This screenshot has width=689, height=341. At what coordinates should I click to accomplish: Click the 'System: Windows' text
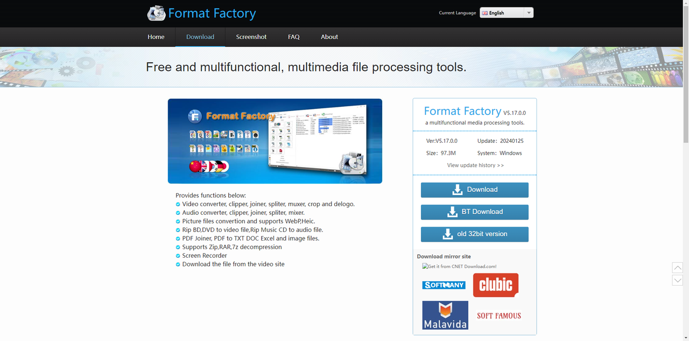coord(500,153)
